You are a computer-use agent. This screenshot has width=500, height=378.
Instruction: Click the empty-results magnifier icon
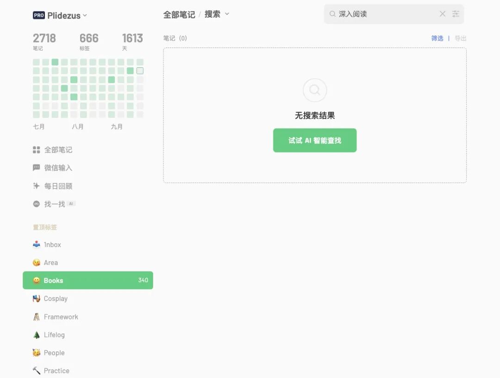pos(315,90)
